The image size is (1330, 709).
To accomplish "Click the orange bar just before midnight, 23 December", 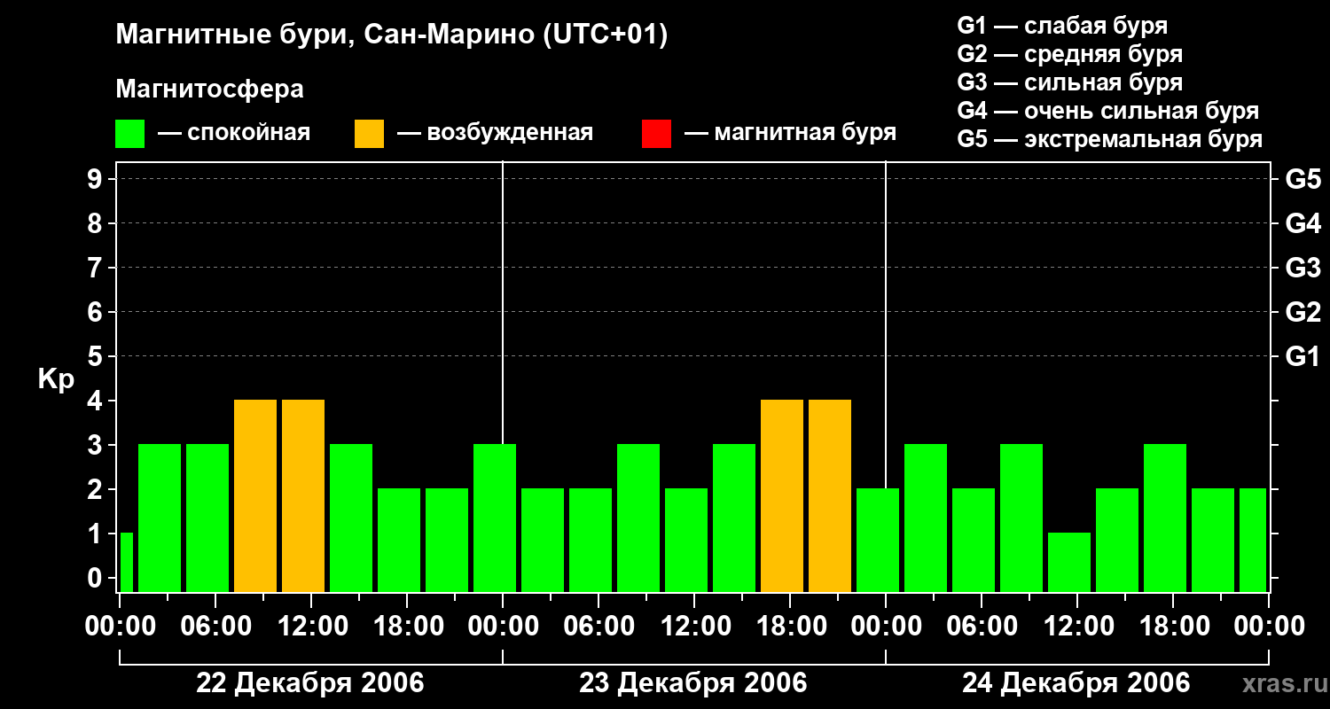I will pyautogui.click(x=830, y=495).
